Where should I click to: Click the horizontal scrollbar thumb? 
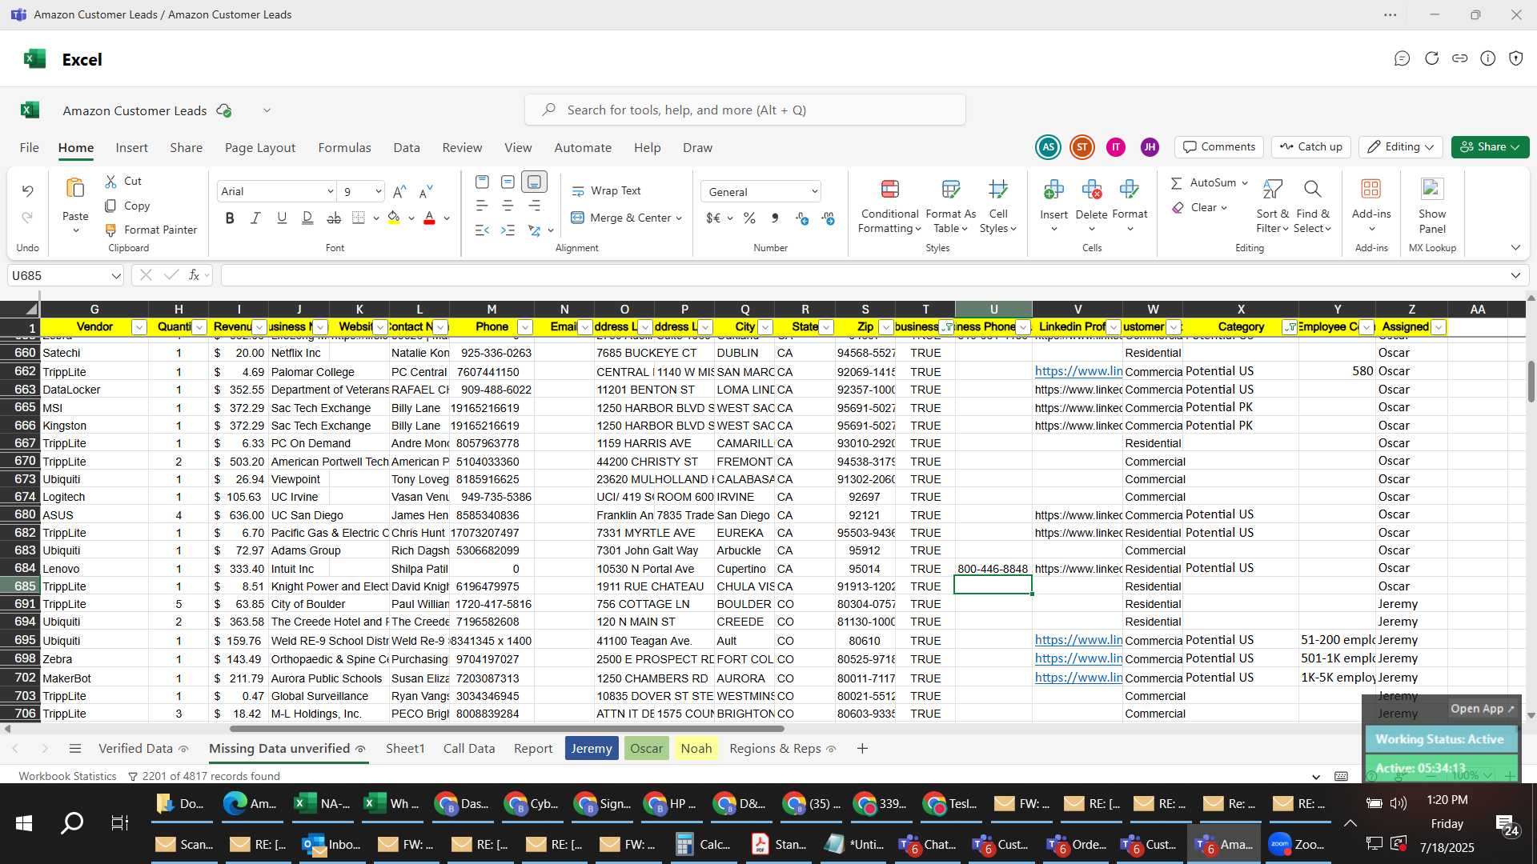[507, 729]
